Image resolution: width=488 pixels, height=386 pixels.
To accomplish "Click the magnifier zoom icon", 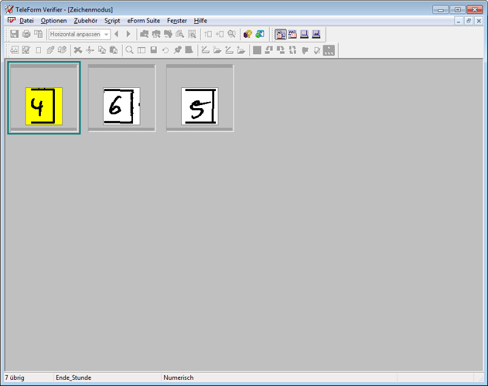I will click(x=130, y=50).
